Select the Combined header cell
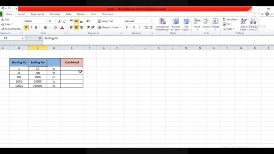 72,62
